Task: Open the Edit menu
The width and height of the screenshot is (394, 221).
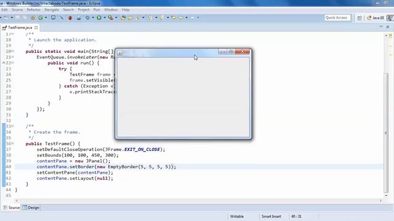Action: point(4,10)
